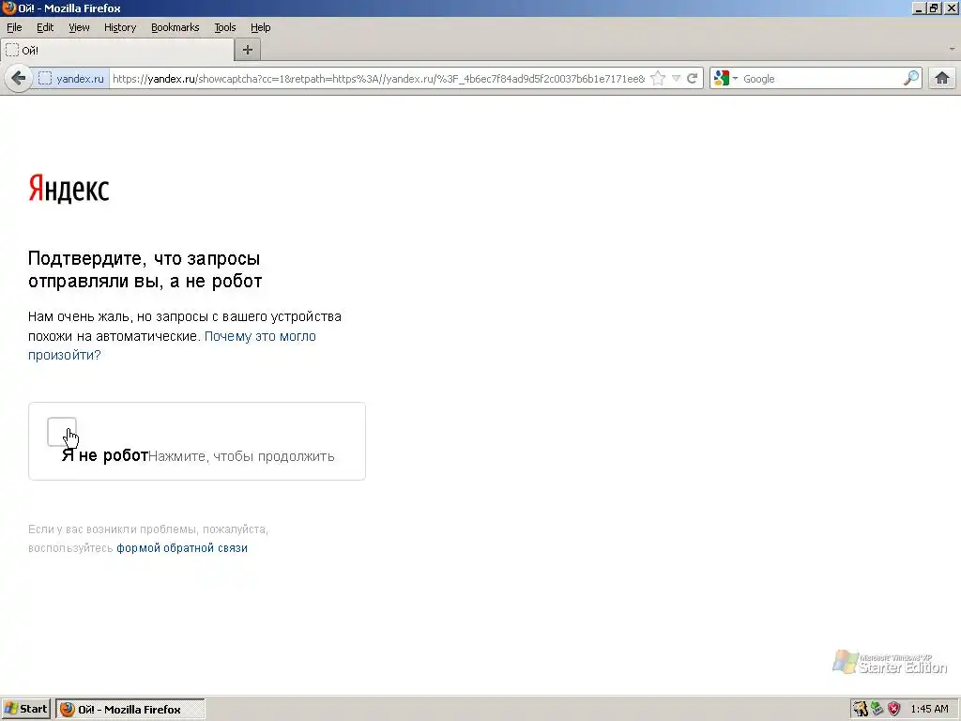The width and height of the screenshot is (961, 721).
Task: Click the 1:45 AM taskbar clock
Action: [x=930, y=710]
